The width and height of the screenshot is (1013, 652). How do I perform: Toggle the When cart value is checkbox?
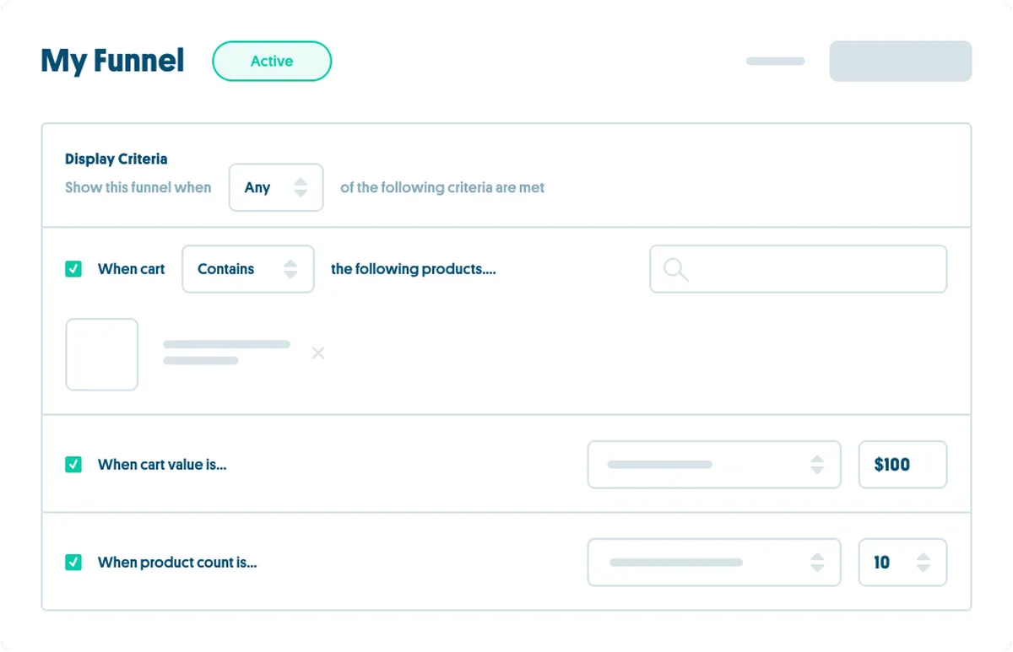point(73,465)
